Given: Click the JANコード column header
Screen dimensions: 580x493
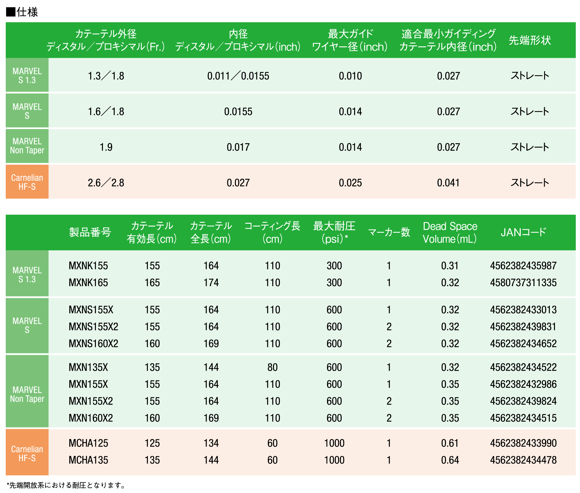Looking at the screenshot, I should click(523, 232).
